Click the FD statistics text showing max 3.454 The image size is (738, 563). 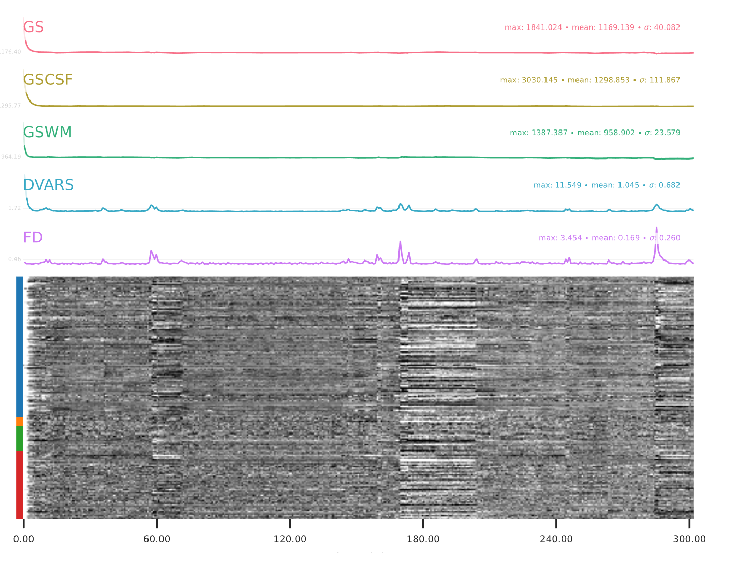pos(609,238)
